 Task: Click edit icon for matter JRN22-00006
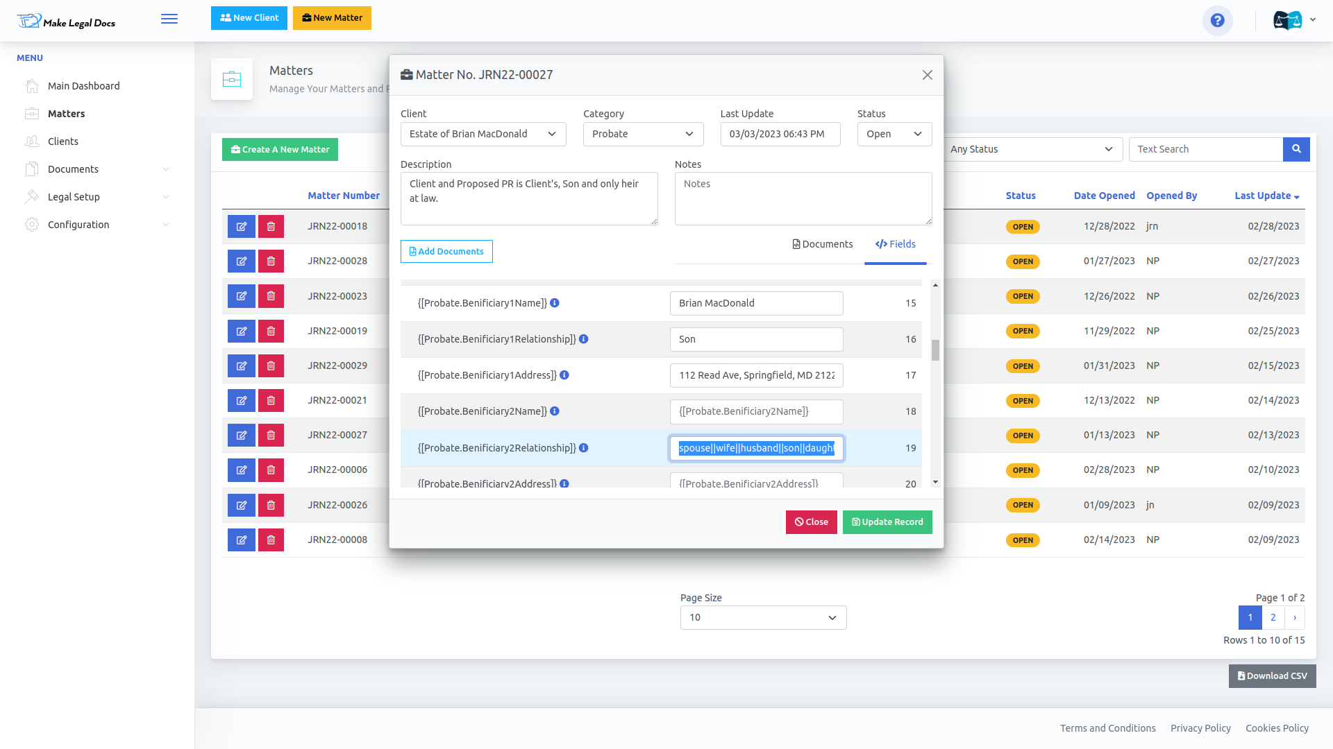(242, 470)
